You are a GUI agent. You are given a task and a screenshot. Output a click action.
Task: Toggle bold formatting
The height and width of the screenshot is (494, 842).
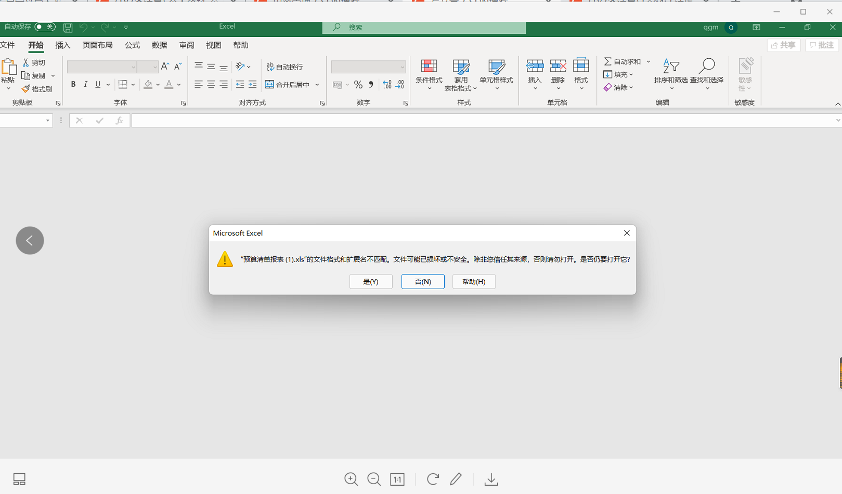click(73, 84)
